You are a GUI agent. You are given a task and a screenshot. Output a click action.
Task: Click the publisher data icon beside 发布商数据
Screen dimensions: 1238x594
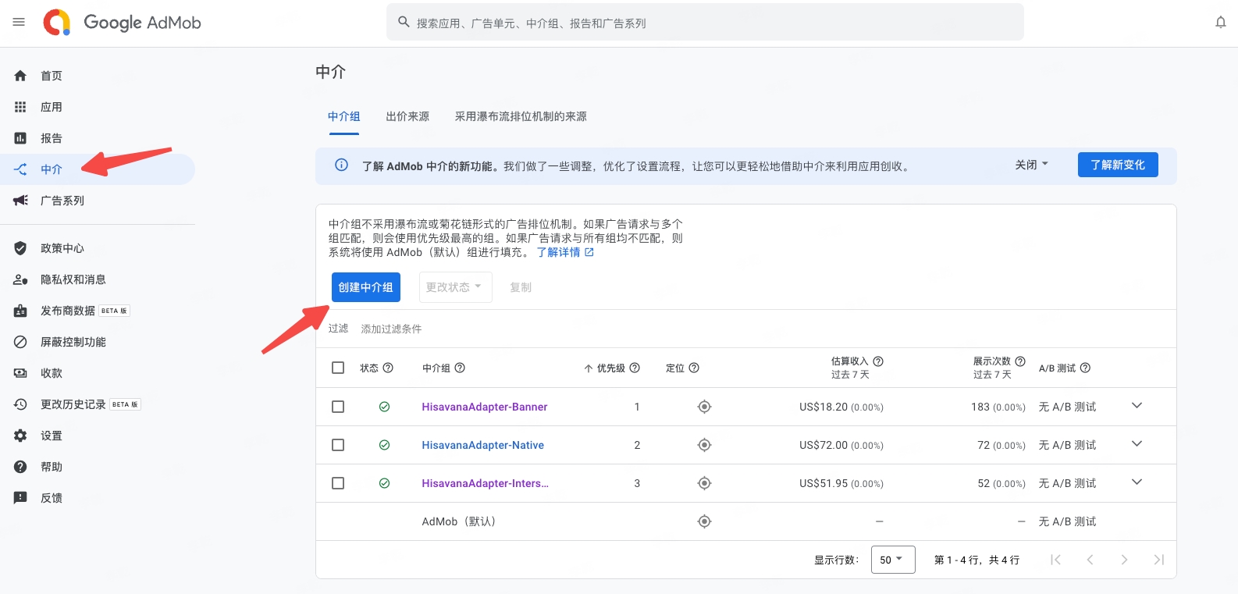point(20,311)
